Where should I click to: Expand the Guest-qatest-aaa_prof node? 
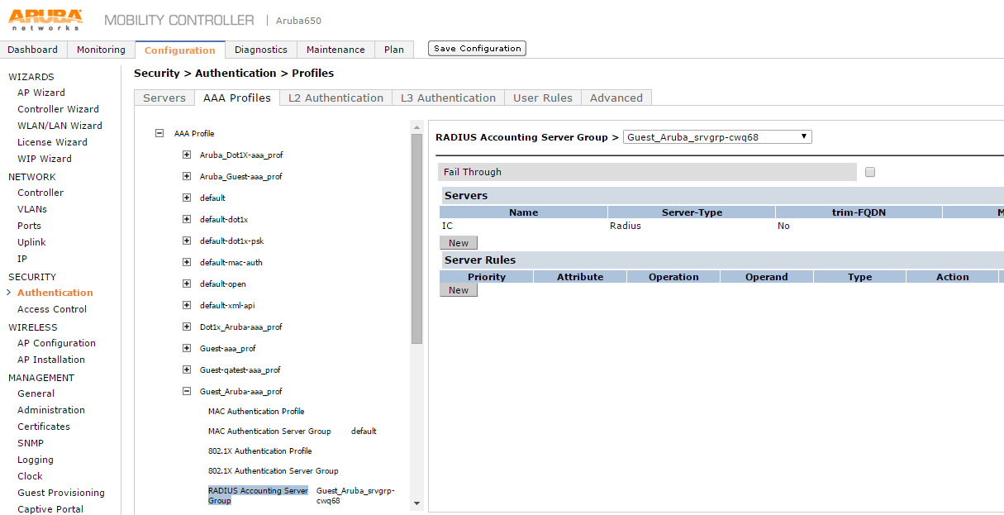(x=187, y=370)
